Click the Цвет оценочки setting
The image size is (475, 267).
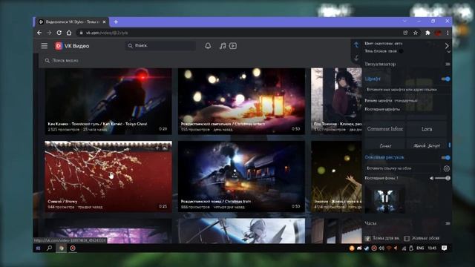[384, 44]
